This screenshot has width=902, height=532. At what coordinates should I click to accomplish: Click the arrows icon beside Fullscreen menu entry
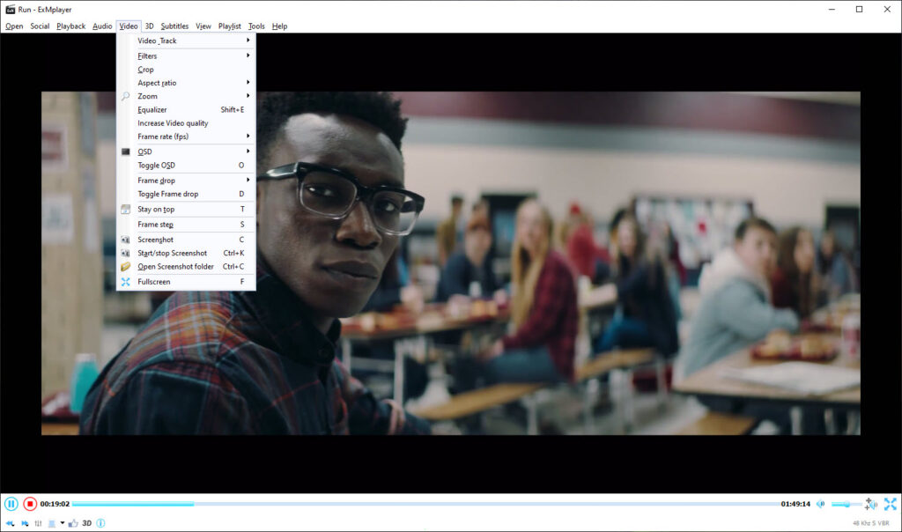pos(125,282)
